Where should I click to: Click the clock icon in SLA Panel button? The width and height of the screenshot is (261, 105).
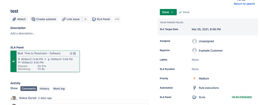pyautogui.click(x=94, y=19)
